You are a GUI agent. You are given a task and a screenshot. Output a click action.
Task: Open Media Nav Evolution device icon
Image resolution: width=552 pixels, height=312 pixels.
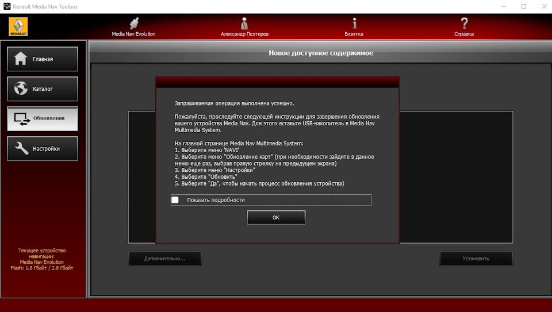point(134,23)
